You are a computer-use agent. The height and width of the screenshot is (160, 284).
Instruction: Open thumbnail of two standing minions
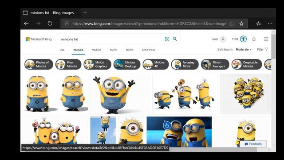point(55,94)
